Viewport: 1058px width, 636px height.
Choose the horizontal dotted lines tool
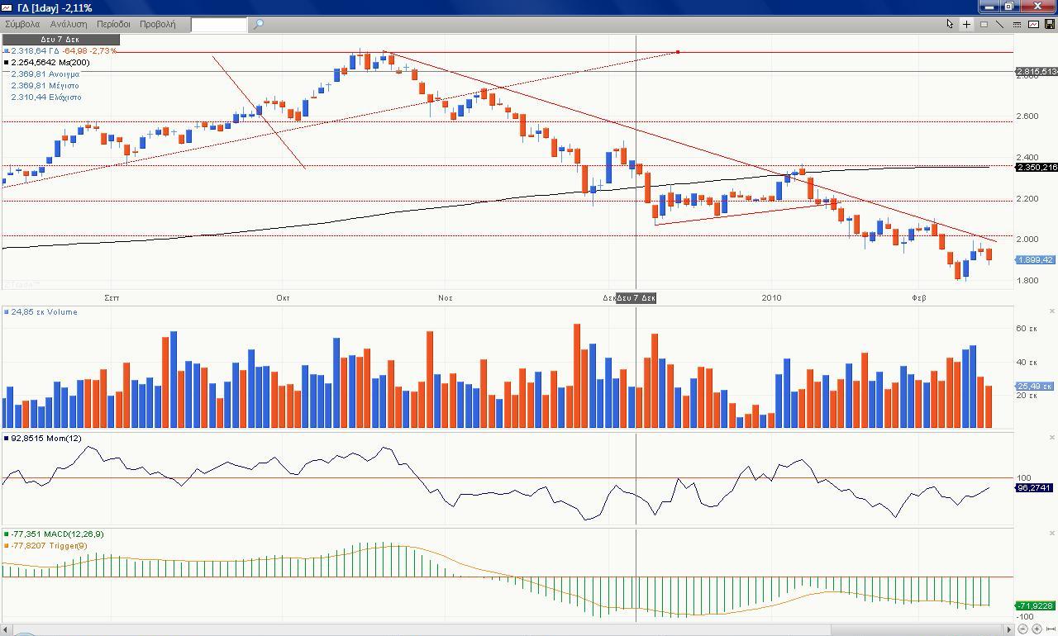1017,24
